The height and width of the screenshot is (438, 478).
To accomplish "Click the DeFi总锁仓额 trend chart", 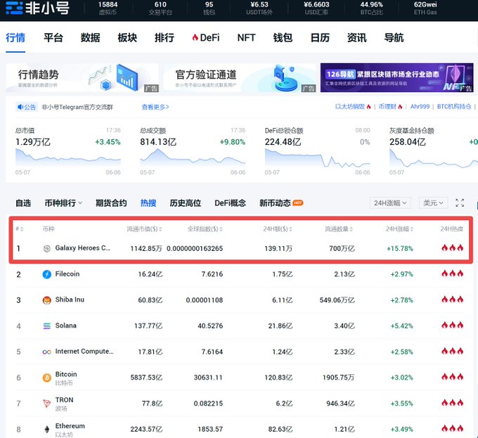I will (317, 157).
